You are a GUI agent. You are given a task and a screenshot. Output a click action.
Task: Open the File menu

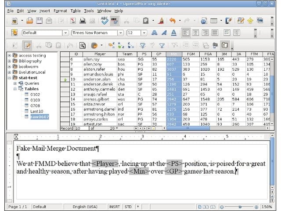coord(10,11)
